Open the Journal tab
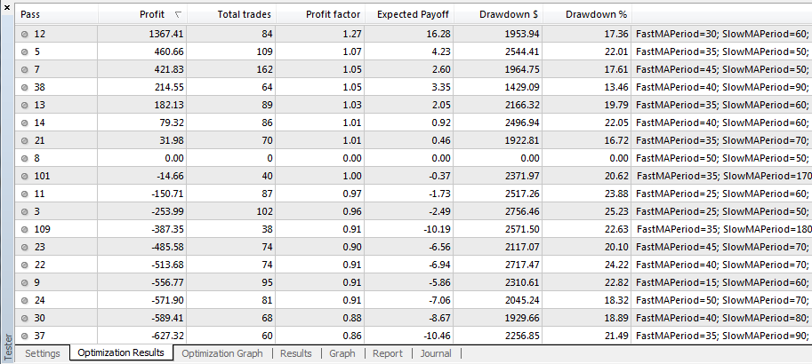This screenshot has height=364, width=812. pos(436,353)
